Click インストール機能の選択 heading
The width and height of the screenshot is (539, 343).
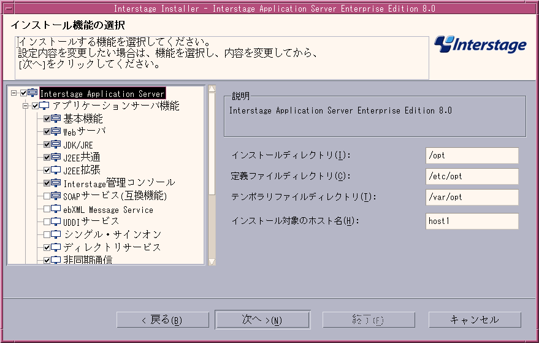(67, 25)
